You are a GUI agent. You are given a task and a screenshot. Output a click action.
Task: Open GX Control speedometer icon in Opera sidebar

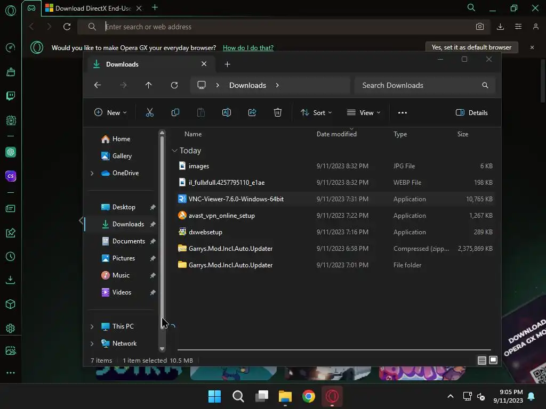[x=11, y=47]
